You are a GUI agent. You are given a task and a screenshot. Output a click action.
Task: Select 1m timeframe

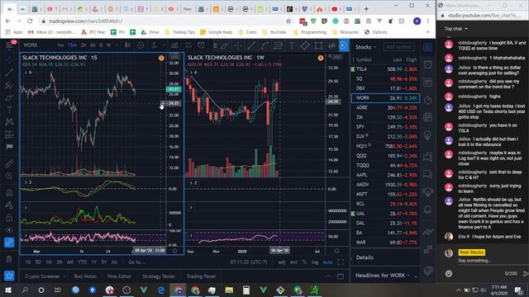point(60,45)
